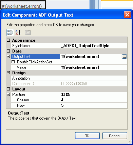
Task: Click the OTX335036358 component ID value
Action: (x=94, y=84)
